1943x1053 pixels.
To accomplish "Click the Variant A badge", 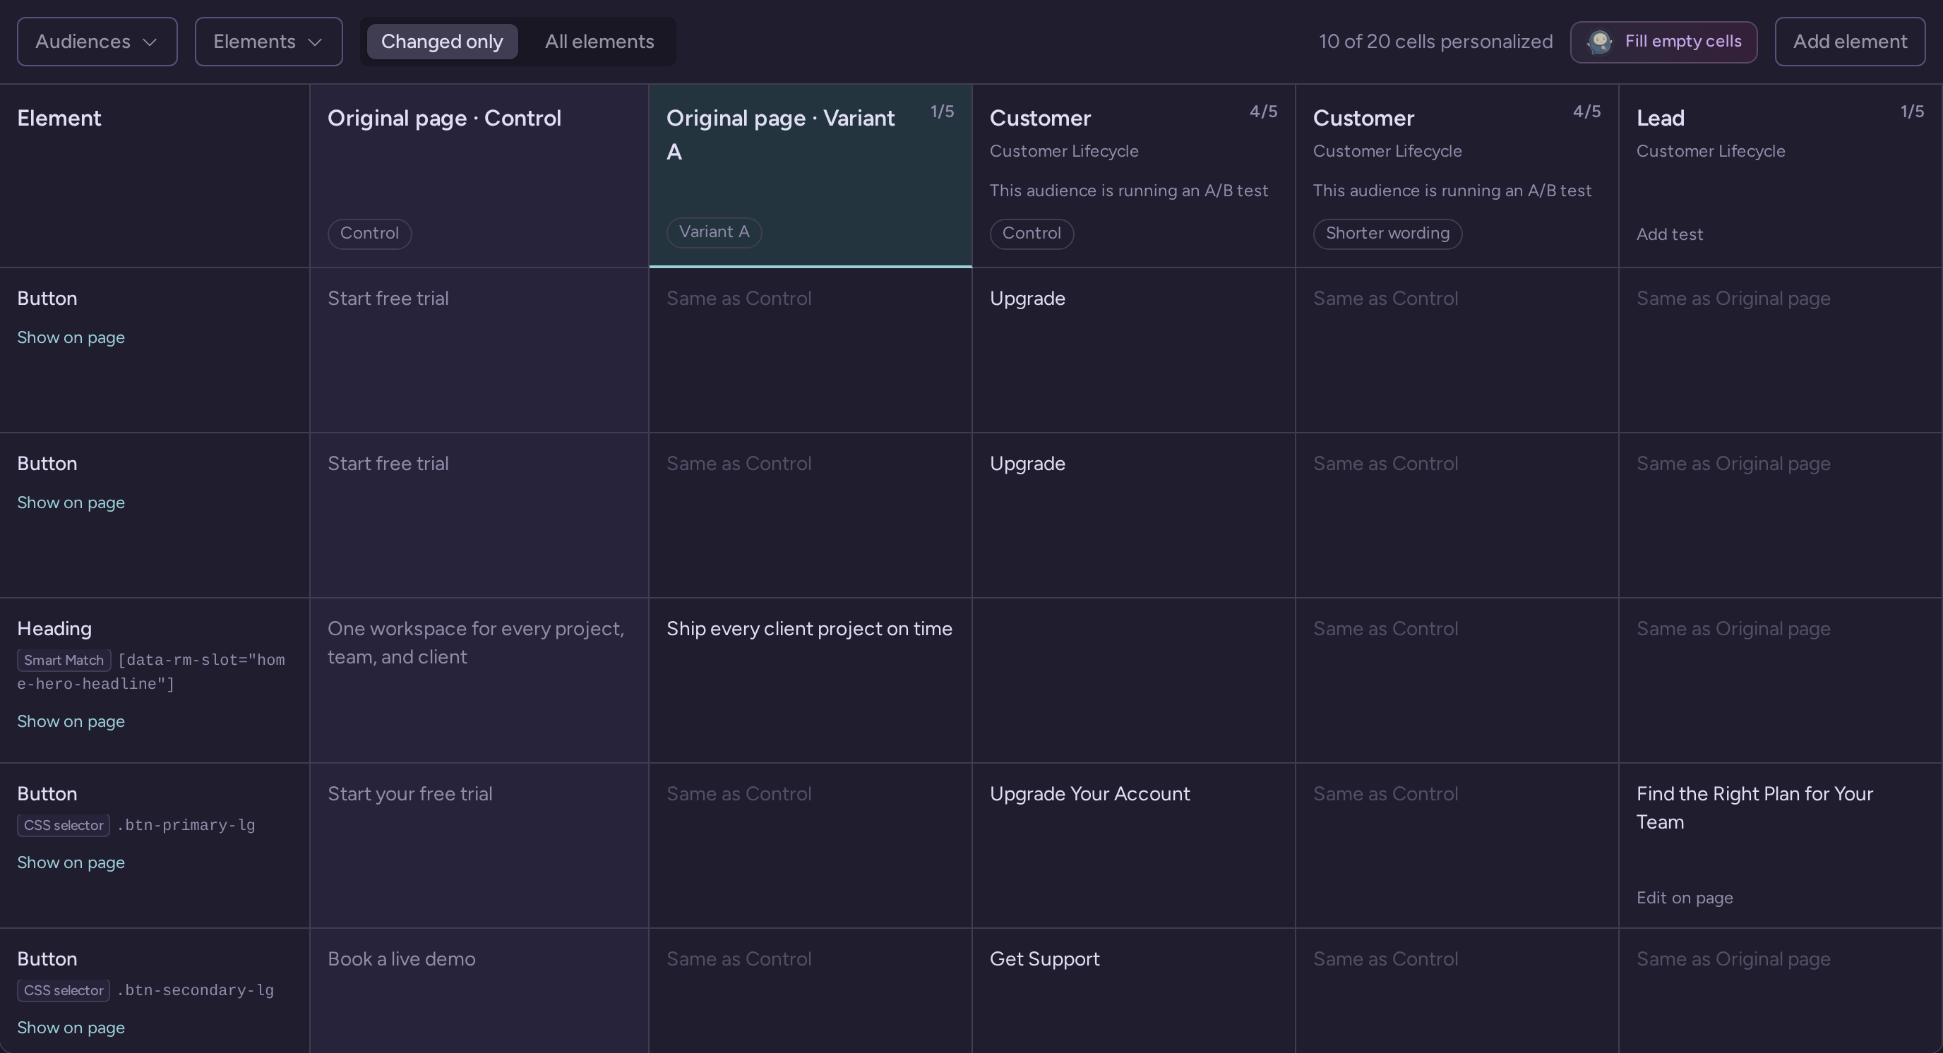I will pyautogui.click(x=715, y=232).
